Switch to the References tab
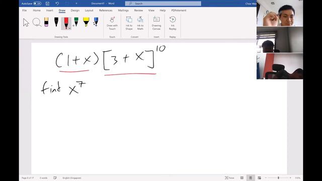This screenshot has width=322, height=181. (106, 10)
